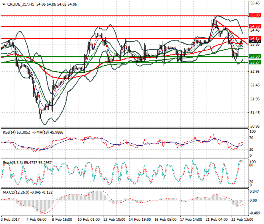264x224 pixels.
Task: Select the 13 Feb 10:00 time axis label
Action: pyautogui.click(x=114, y=220)
